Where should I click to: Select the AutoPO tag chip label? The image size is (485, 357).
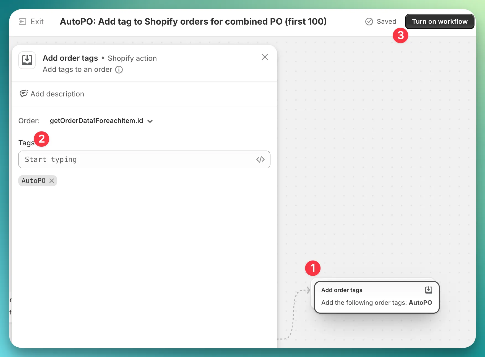[33, 181]
